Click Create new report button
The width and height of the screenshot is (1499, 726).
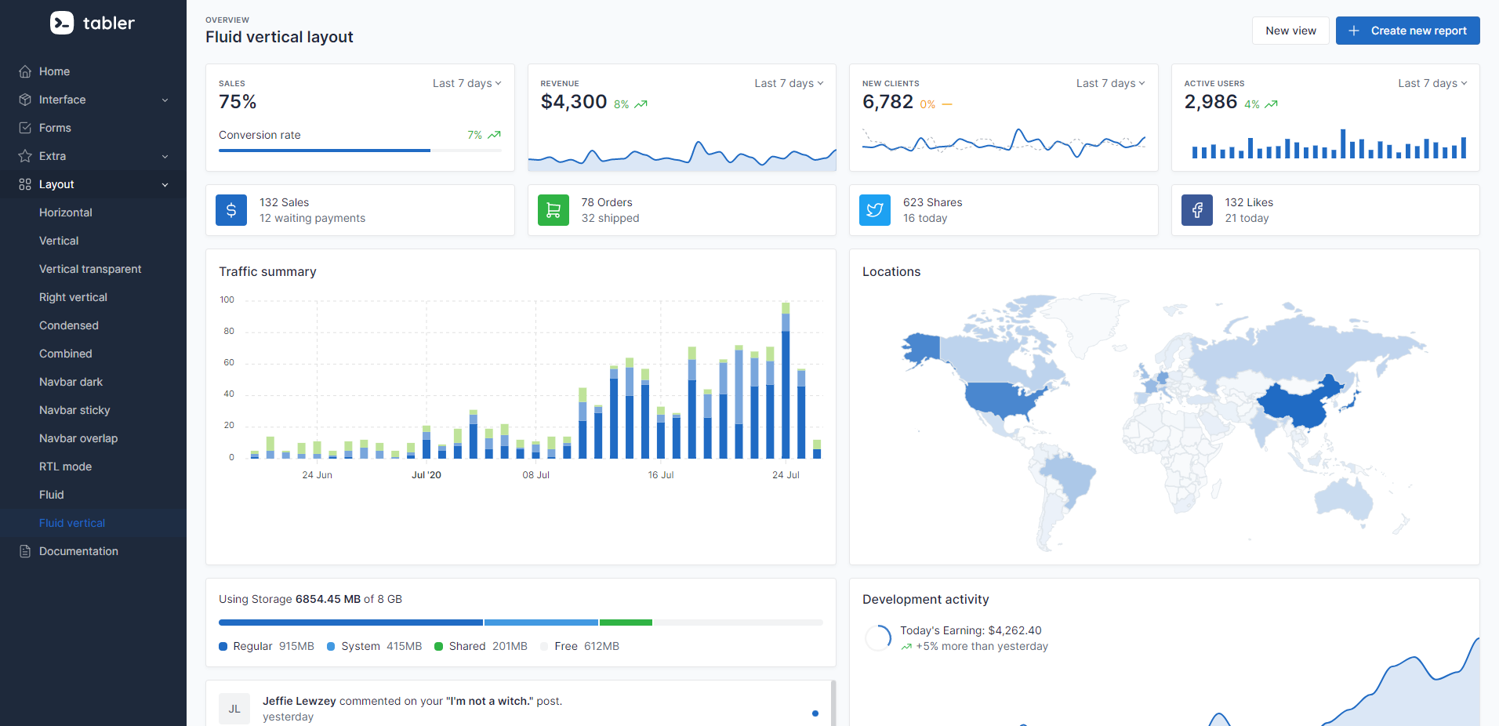(1407, 31)
